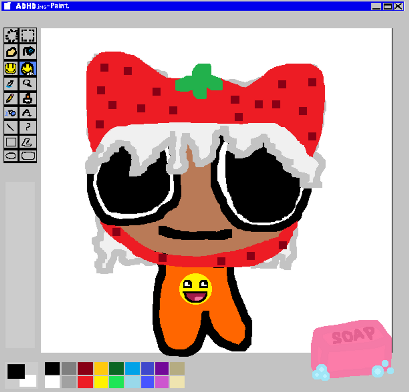Select the magnifying glass zoom tool
This screenshot has width=409, height=392.
28,84
